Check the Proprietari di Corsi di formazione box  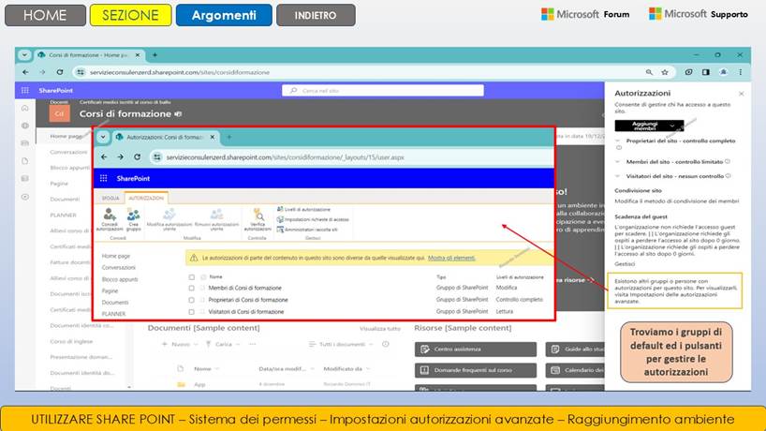[x=191, y=300]
